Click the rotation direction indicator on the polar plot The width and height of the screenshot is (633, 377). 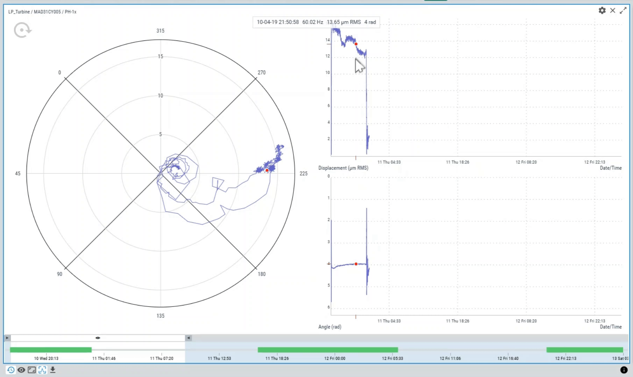[x=22, y=30]
